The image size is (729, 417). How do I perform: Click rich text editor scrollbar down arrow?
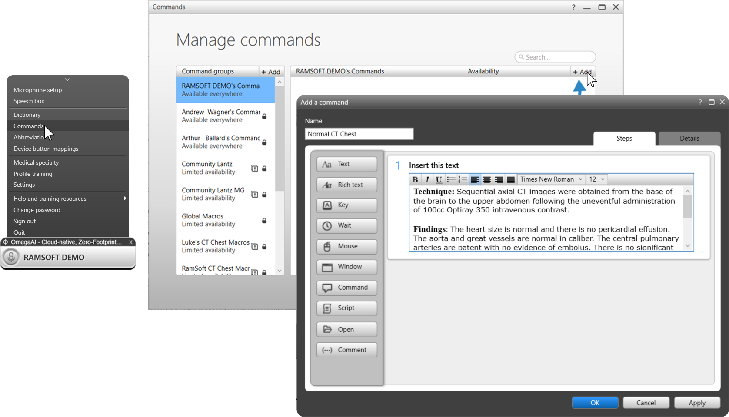[688, 246]
